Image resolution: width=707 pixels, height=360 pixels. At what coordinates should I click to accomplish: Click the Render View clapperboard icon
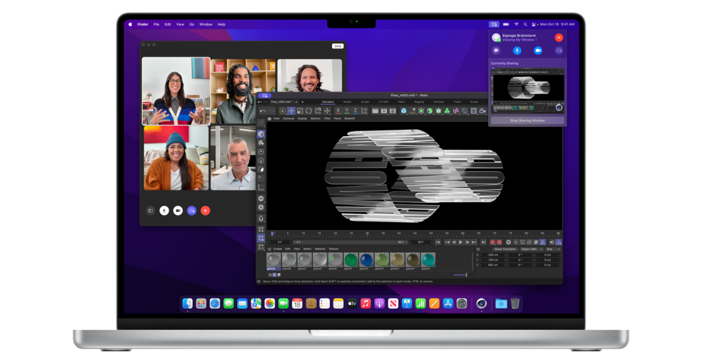(375, 111)
